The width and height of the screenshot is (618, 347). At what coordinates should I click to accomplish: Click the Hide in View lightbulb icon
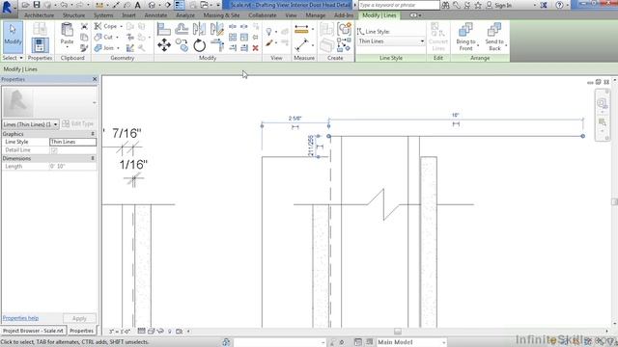click(268, 31)
